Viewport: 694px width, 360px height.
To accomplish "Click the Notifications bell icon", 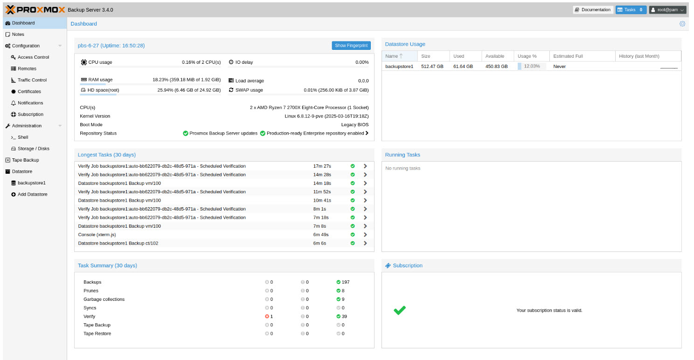I will (x=14, y=103).
